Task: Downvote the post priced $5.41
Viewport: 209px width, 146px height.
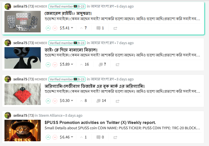Action: tap(55, 28)
